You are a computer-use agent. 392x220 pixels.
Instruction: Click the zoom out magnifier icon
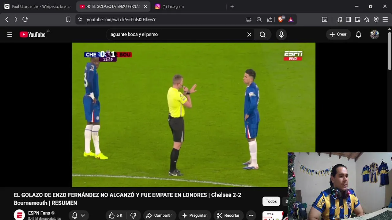point(259,20)
